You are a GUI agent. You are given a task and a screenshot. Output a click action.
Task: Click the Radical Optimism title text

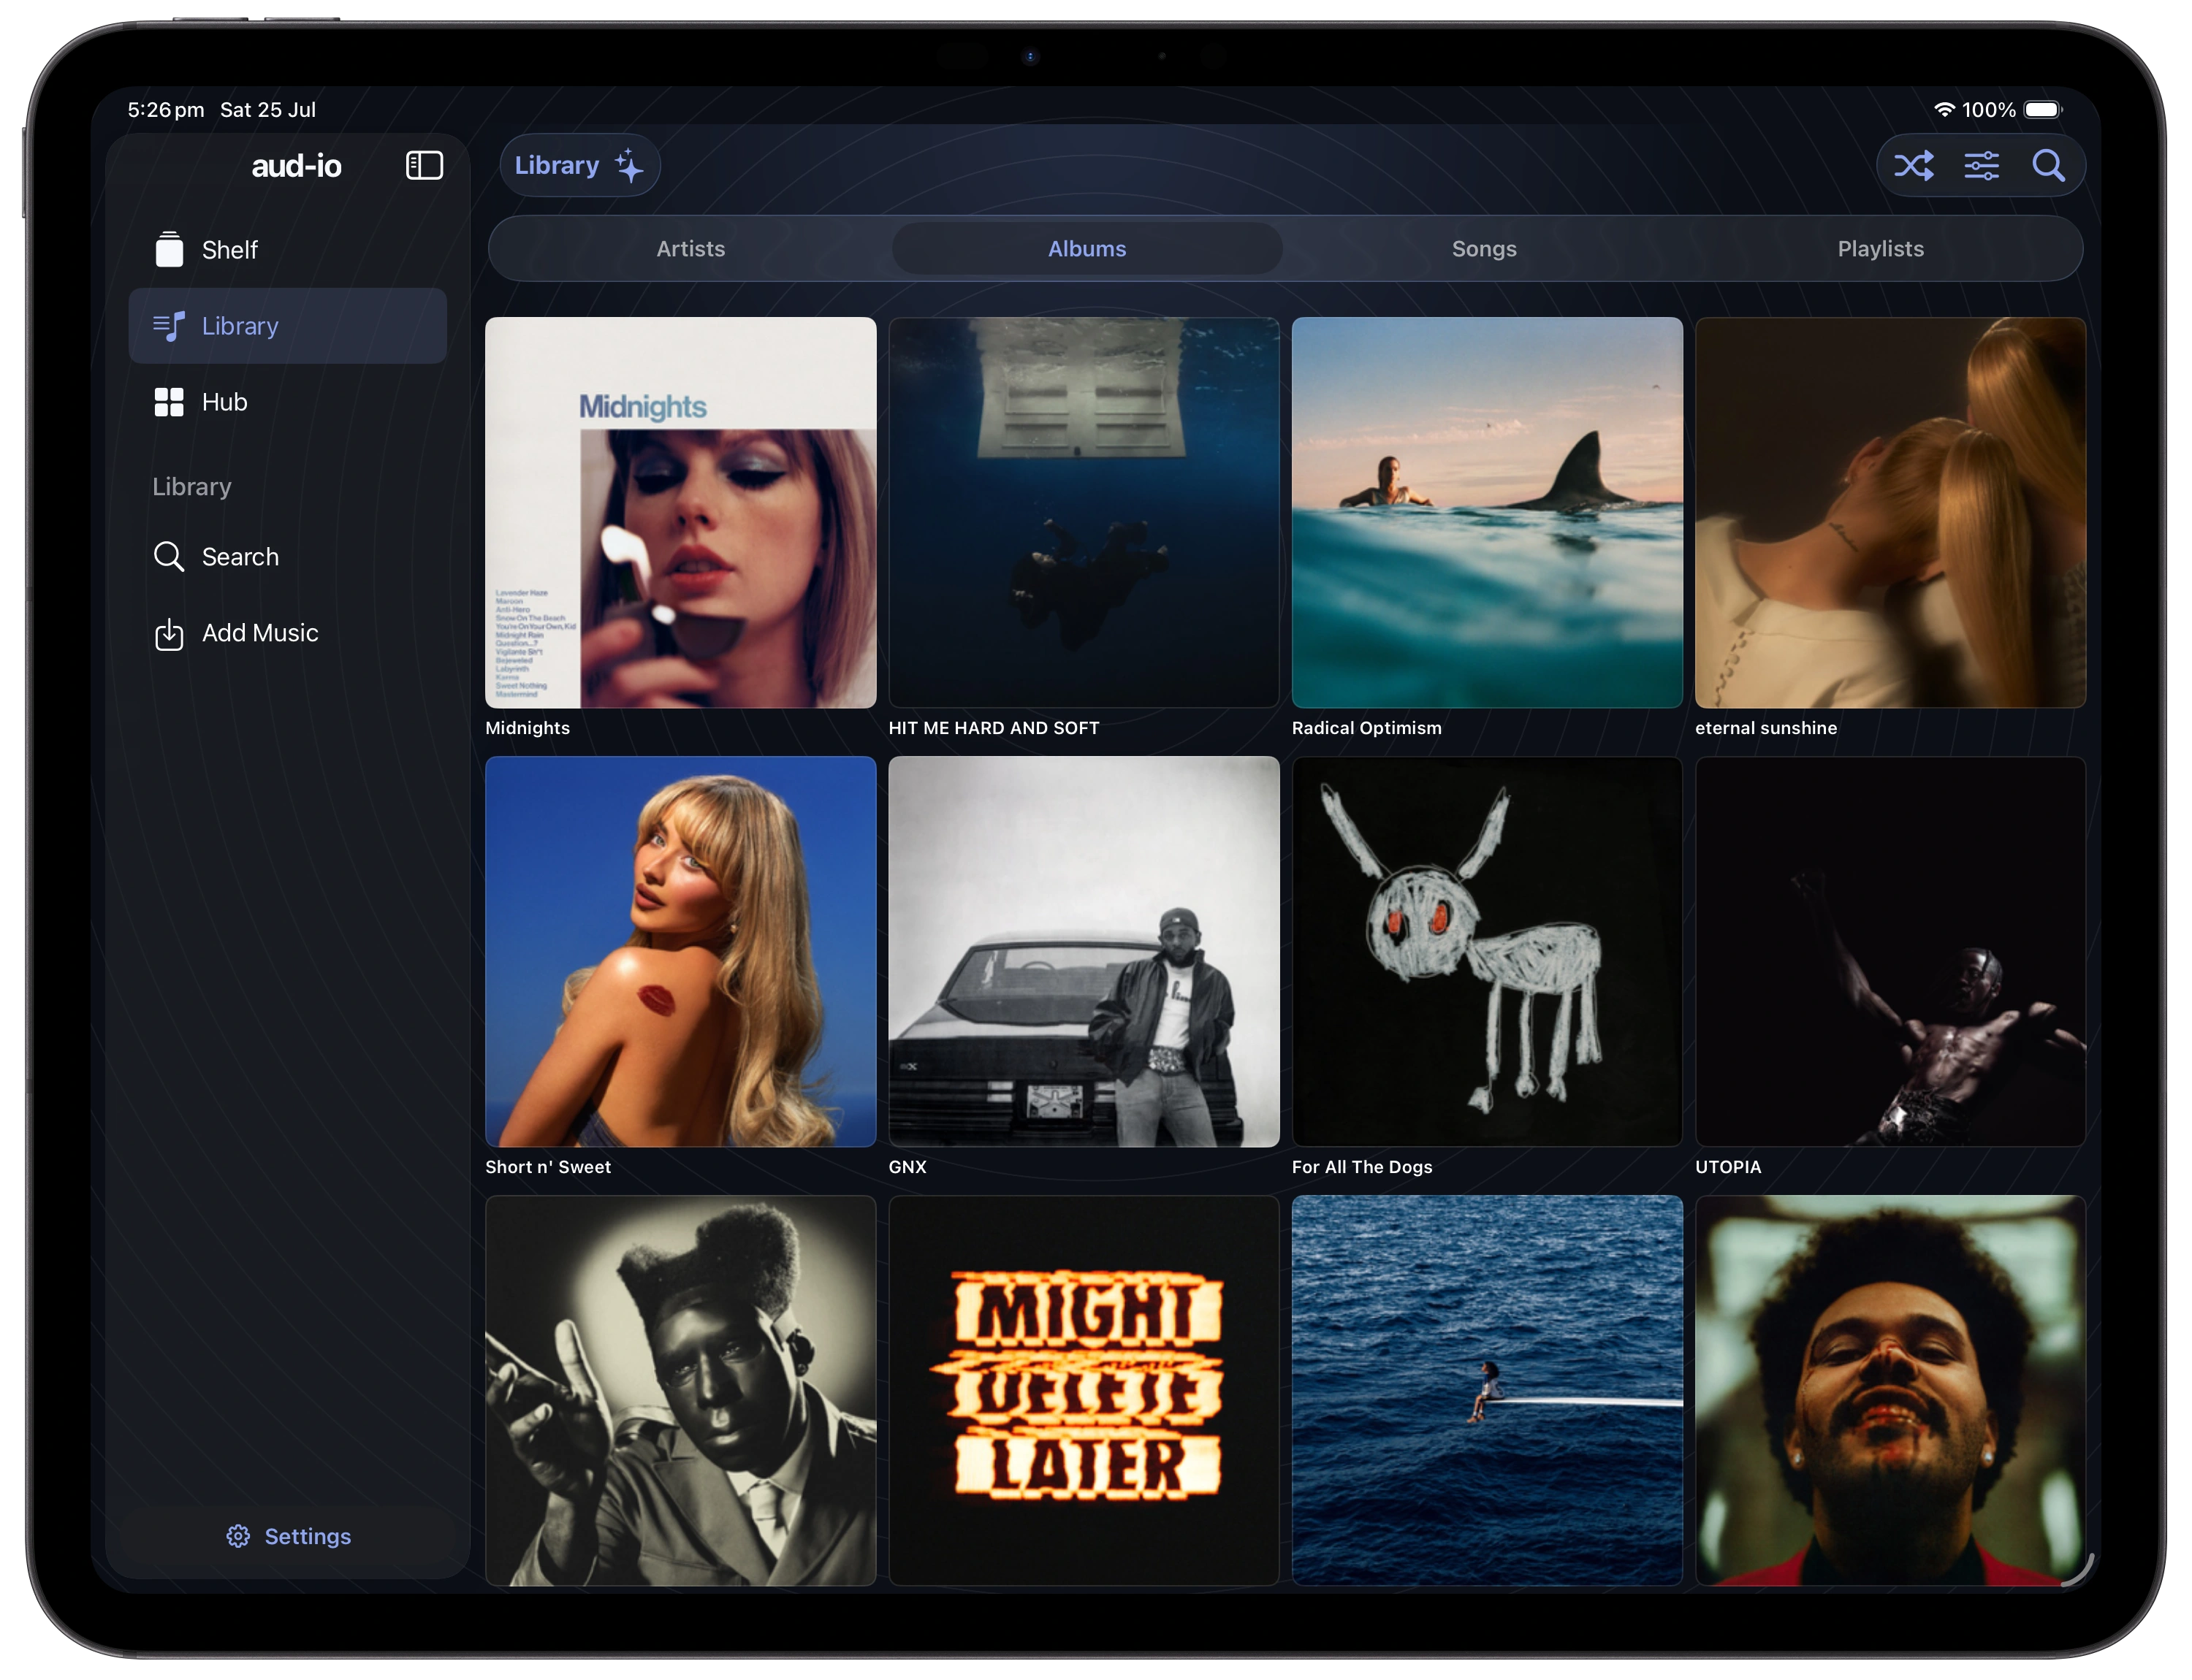(1366, 728)
